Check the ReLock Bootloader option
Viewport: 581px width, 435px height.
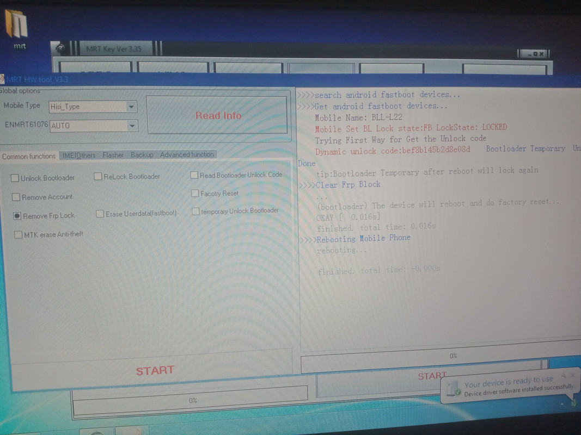tap(98, 176)
